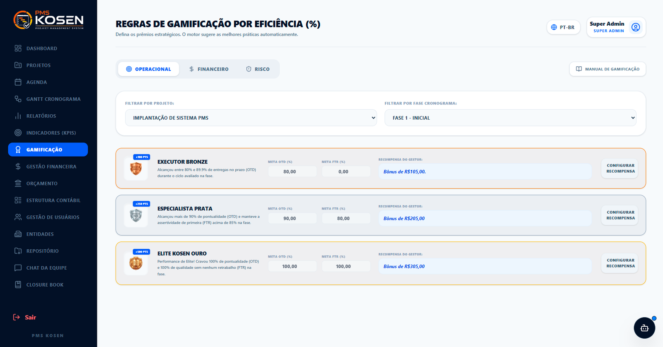
Task: Open Entidades from the sidebar
Action: click(x=48, y=234)
